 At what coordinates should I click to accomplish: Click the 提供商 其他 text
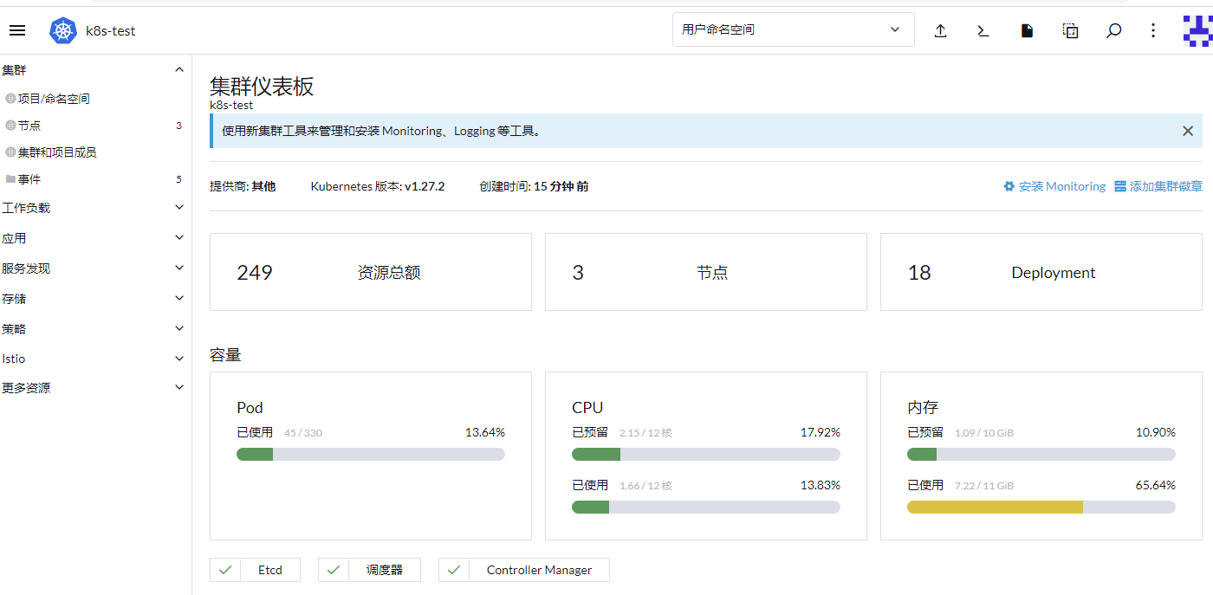tap(243, 186)
